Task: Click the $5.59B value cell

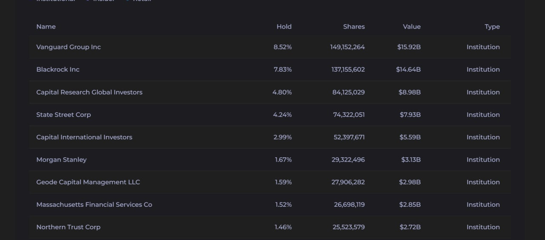Action: tap(410, 137)
